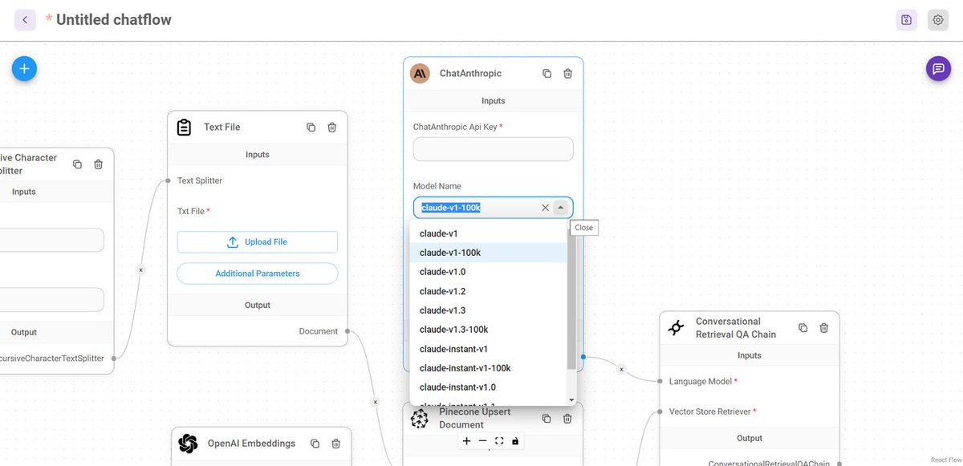This screenshot has height=466, width=963.
Task: Click the React Flow attribution link
Action: tap(945, 460)
